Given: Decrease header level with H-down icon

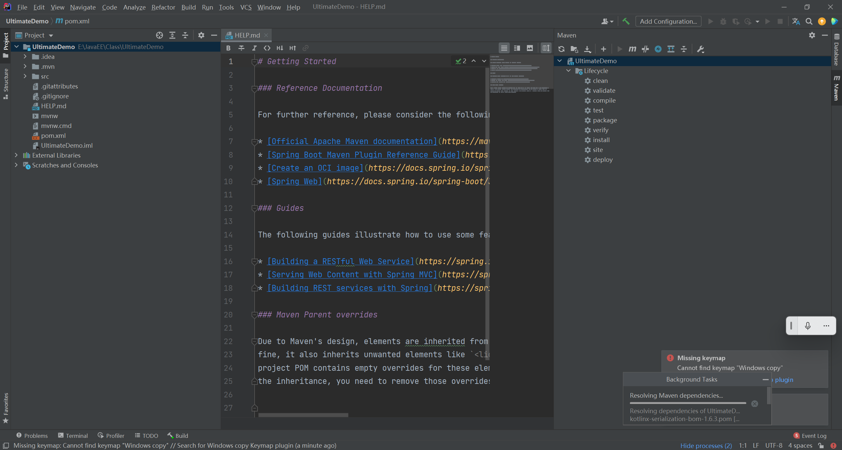Looking at the screenshot, I should pos(280,48).
